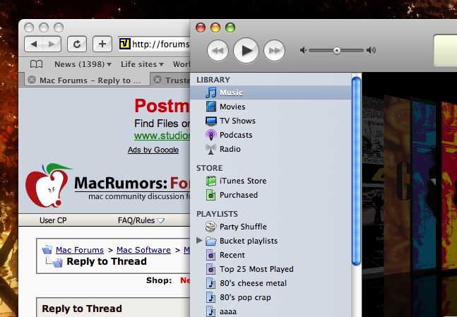Close the Mac Forums Safari tab

coord(32,80)
